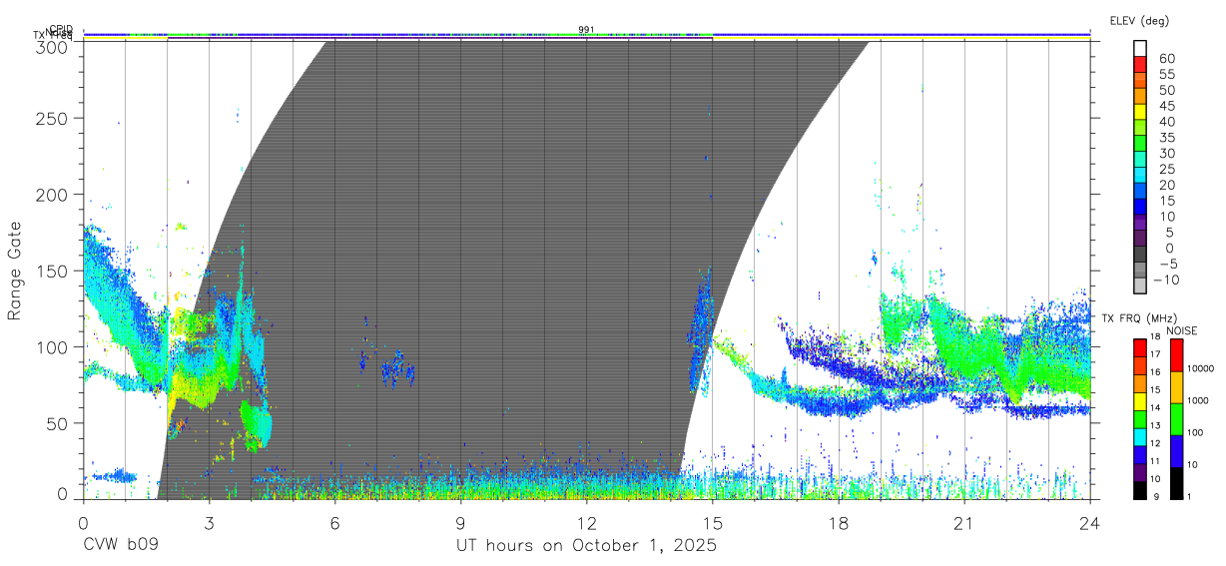Click the '1000' label on NOISE colorbar
The height and width of the screenshot is (566, 1226).
click(x=1200, y=400)
